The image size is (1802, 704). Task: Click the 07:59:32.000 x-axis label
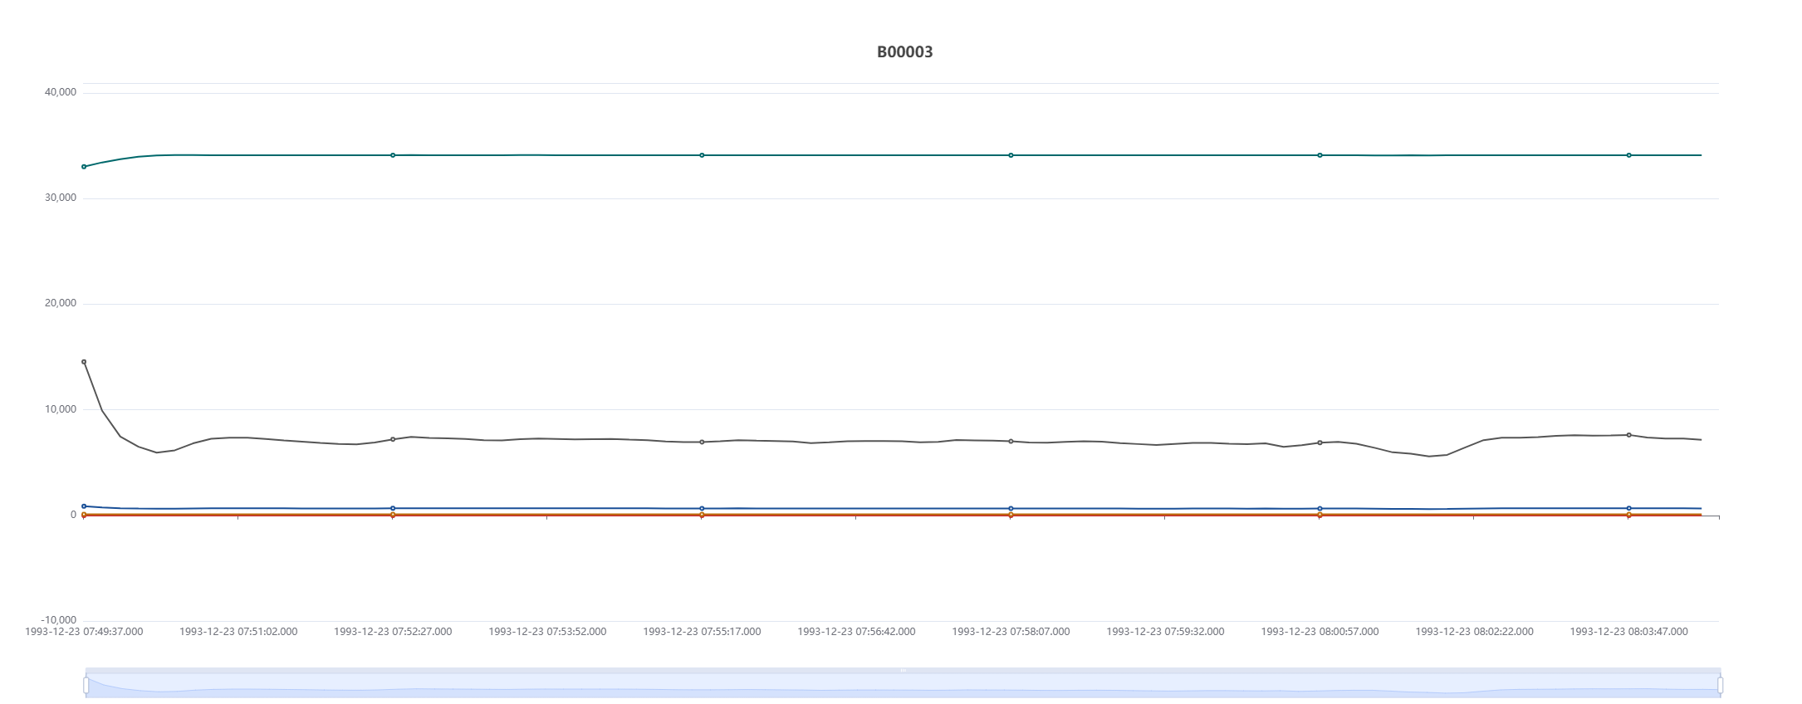pos(1165,632)
